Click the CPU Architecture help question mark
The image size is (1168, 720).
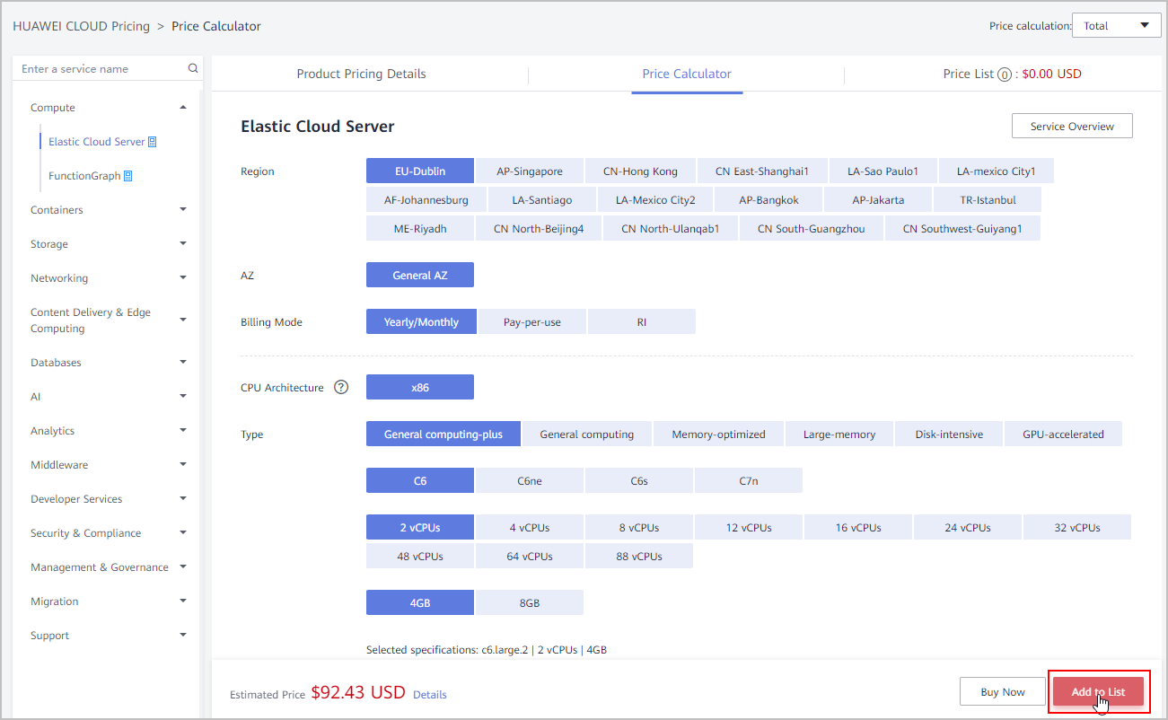coord(341,388)
